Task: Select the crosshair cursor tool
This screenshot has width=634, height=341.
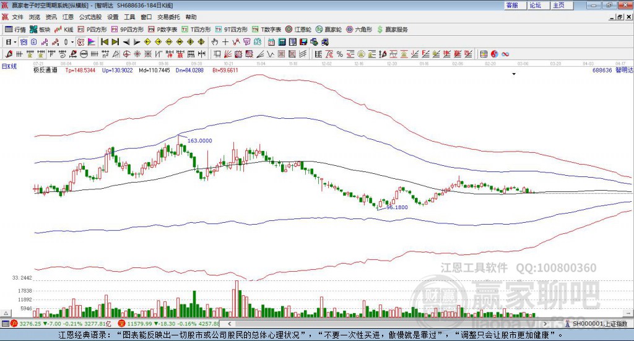Action: 225,42
